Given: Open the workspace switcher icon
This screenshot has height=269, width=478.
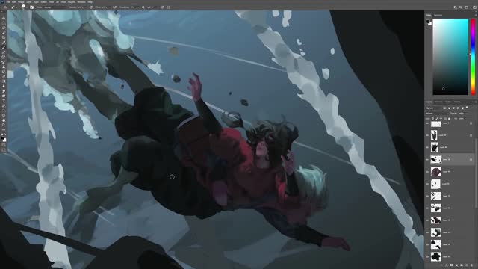Looking at the screenshot, I should pos(466,7).
